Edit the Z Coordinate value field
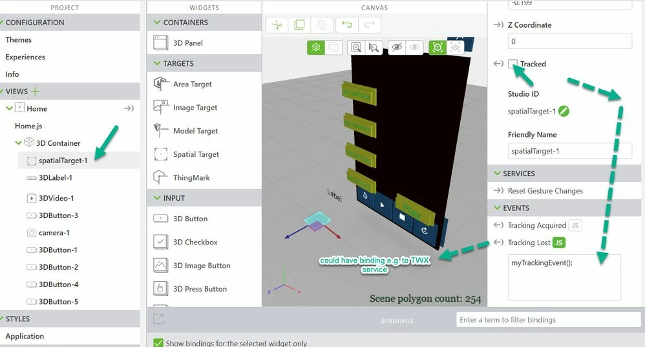This screenshot has width=645, height=347. (x=570, y=41)
